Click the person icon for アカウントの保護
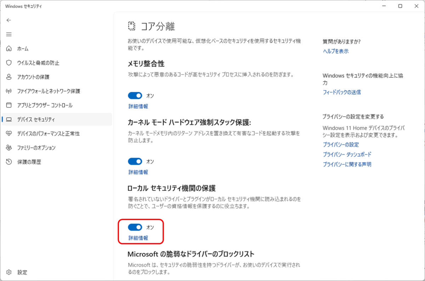The width and height of the screenshot is (425, 281). point(9,77)
